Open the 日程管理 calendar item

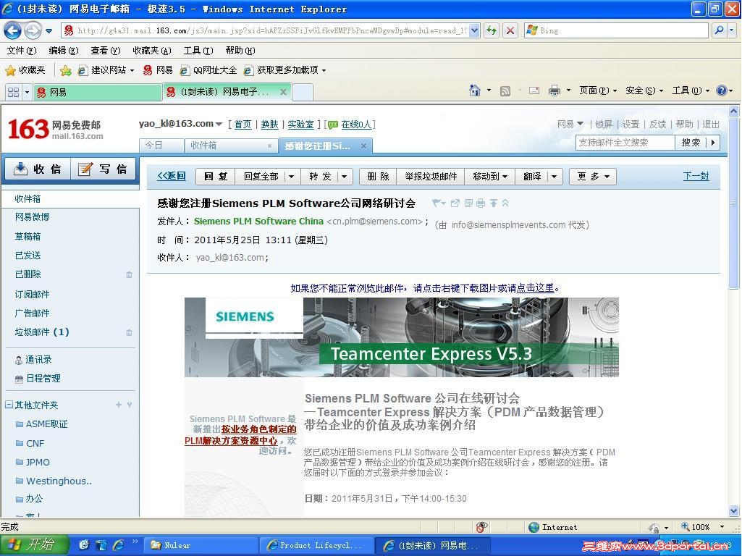tap(43, 379)
